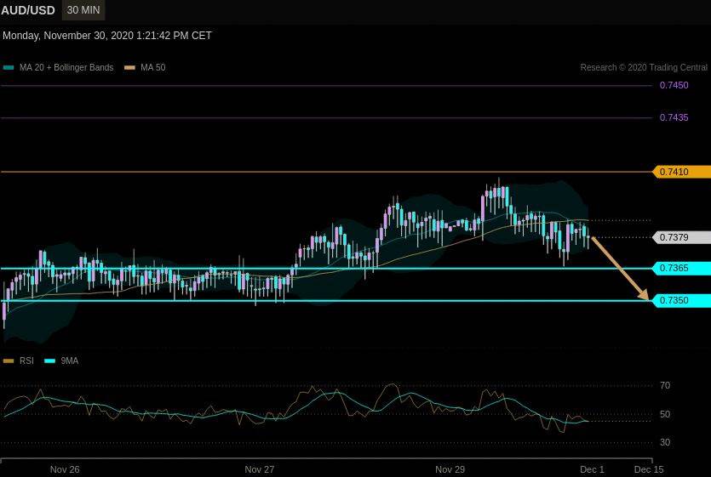Click the MA 50 legend color swatch

point(129,68)
